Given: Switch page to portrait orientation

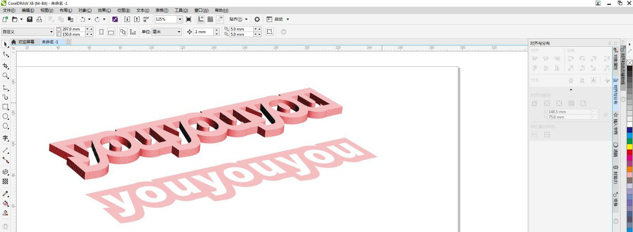Looking at the screenshot, I should [101, 32].
